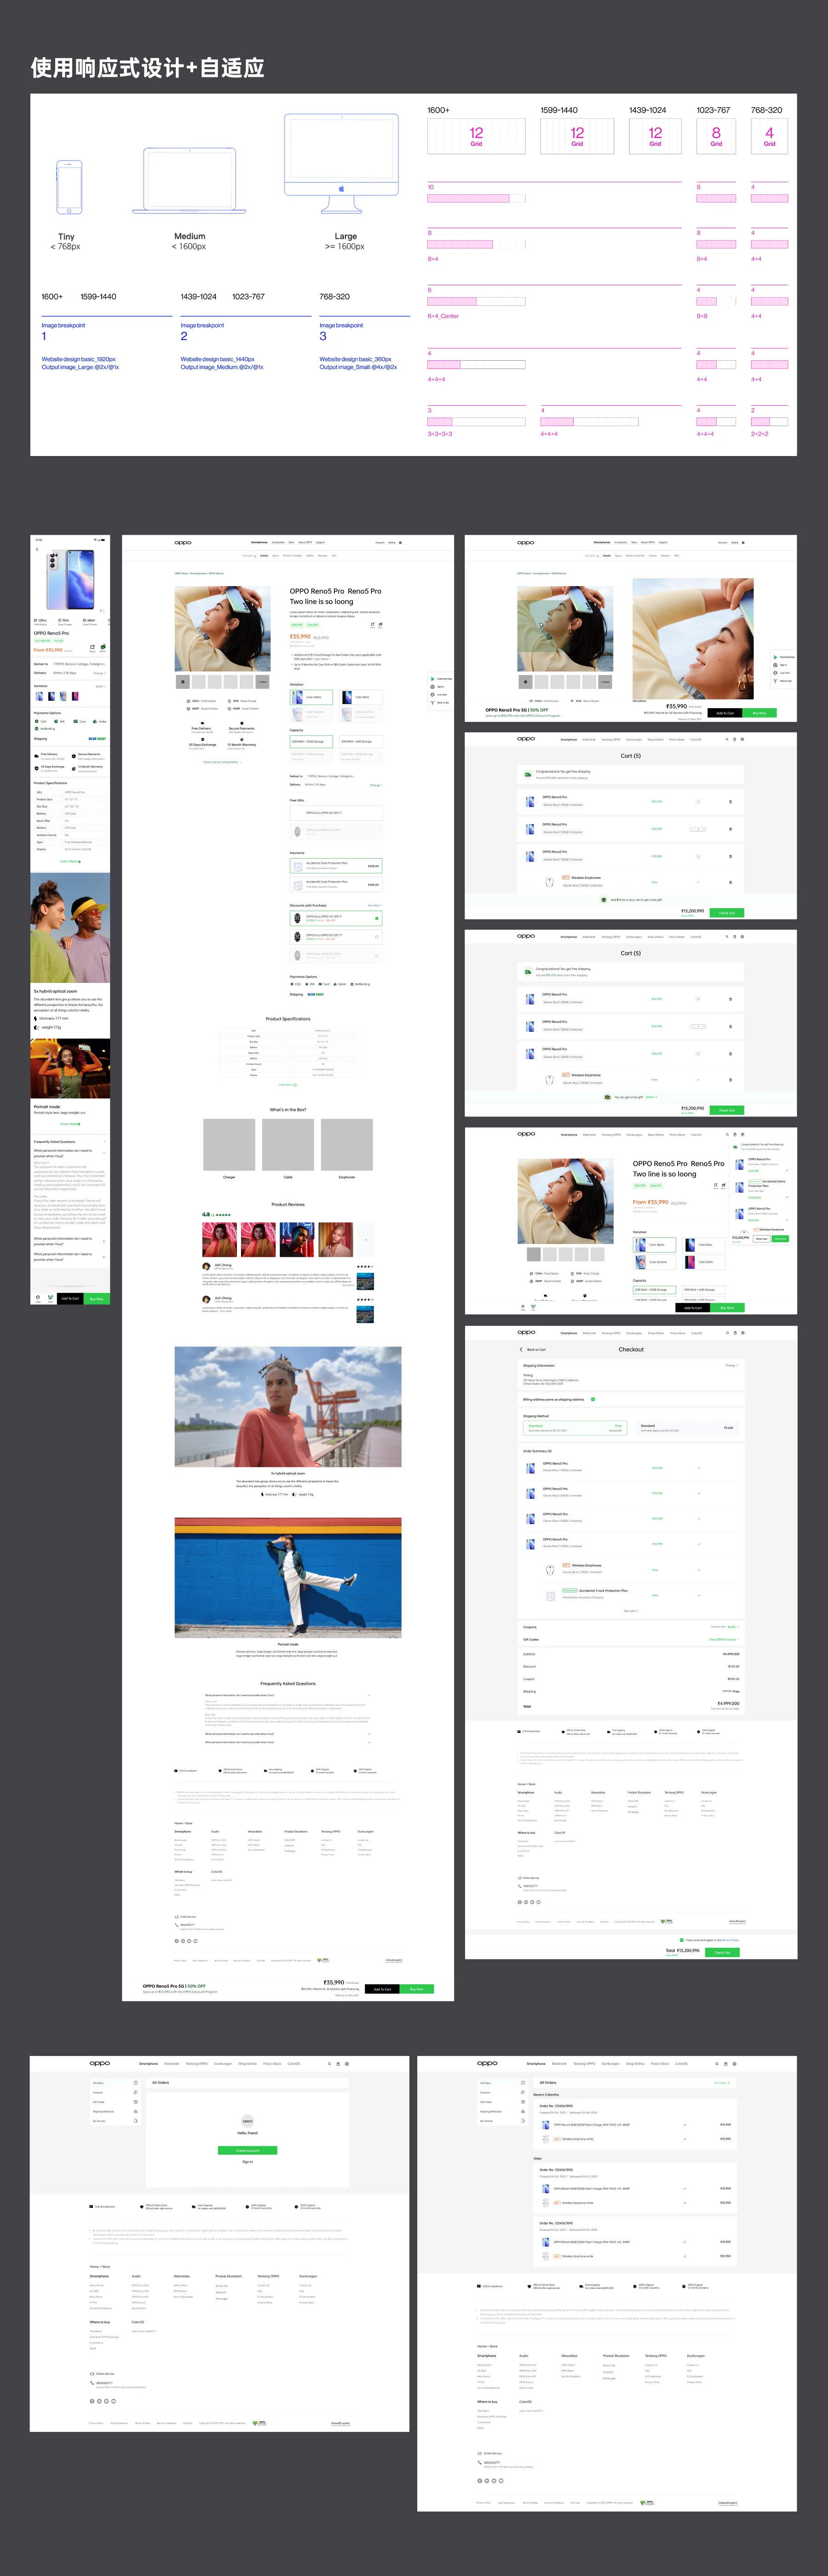This screenshot has width=828, height=2576.
Task: Click Chat icon in mini-cart product page bottom bar
Action: (x=523, y=1307)
